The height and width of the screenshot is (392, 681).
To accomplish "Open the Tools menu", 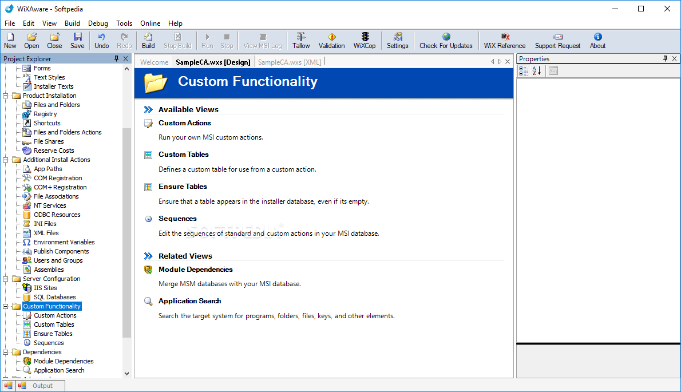I will coord(124,23).
